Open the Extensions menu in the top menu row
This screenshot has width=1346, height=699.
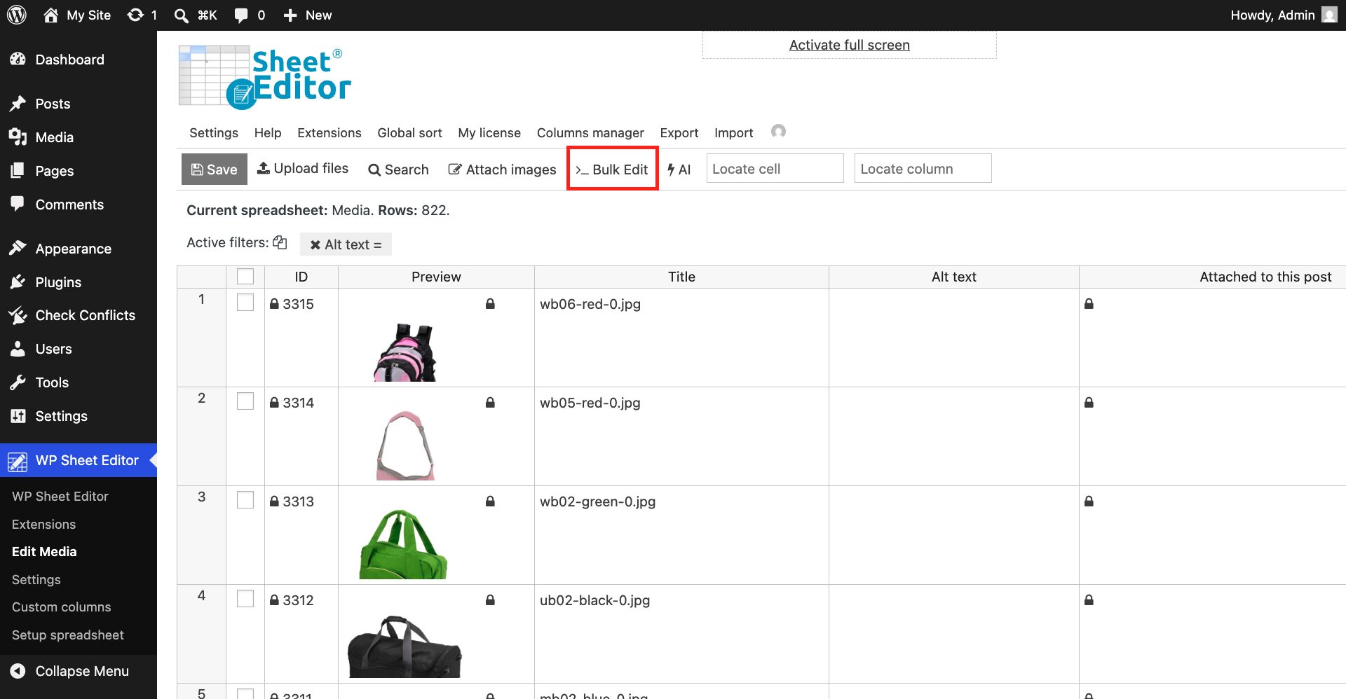pos(329,132)
